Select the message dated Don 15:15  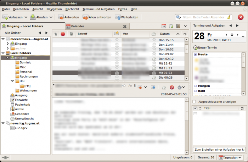[x=118, y=40]
